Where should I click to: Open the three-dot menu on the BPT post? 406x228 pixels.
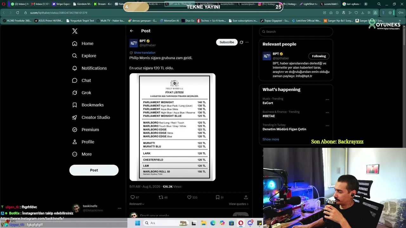[247, 42]
